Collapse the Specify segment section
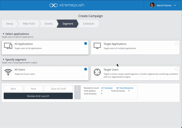Screen dimensions: 182x128 pos(3,60)
